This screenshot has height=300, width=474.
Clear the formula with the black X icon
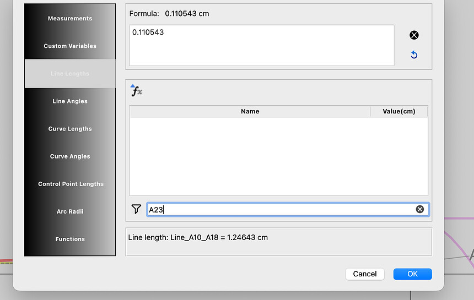point(414,35)
